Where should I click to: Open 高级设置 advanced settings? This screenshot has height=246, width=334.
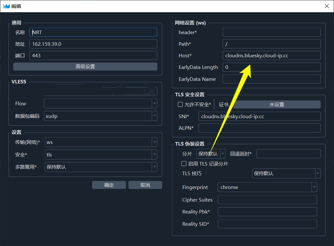[85, 66]
